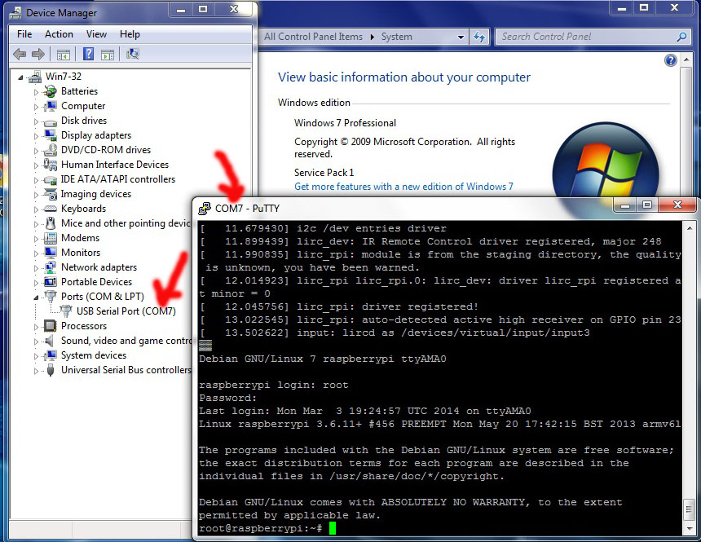
Task: Click the refresh button beside the address bar
Action: 480,37
